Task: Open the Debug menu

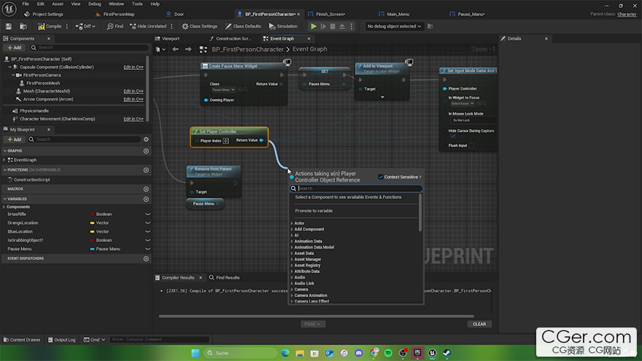Action: 95,4
